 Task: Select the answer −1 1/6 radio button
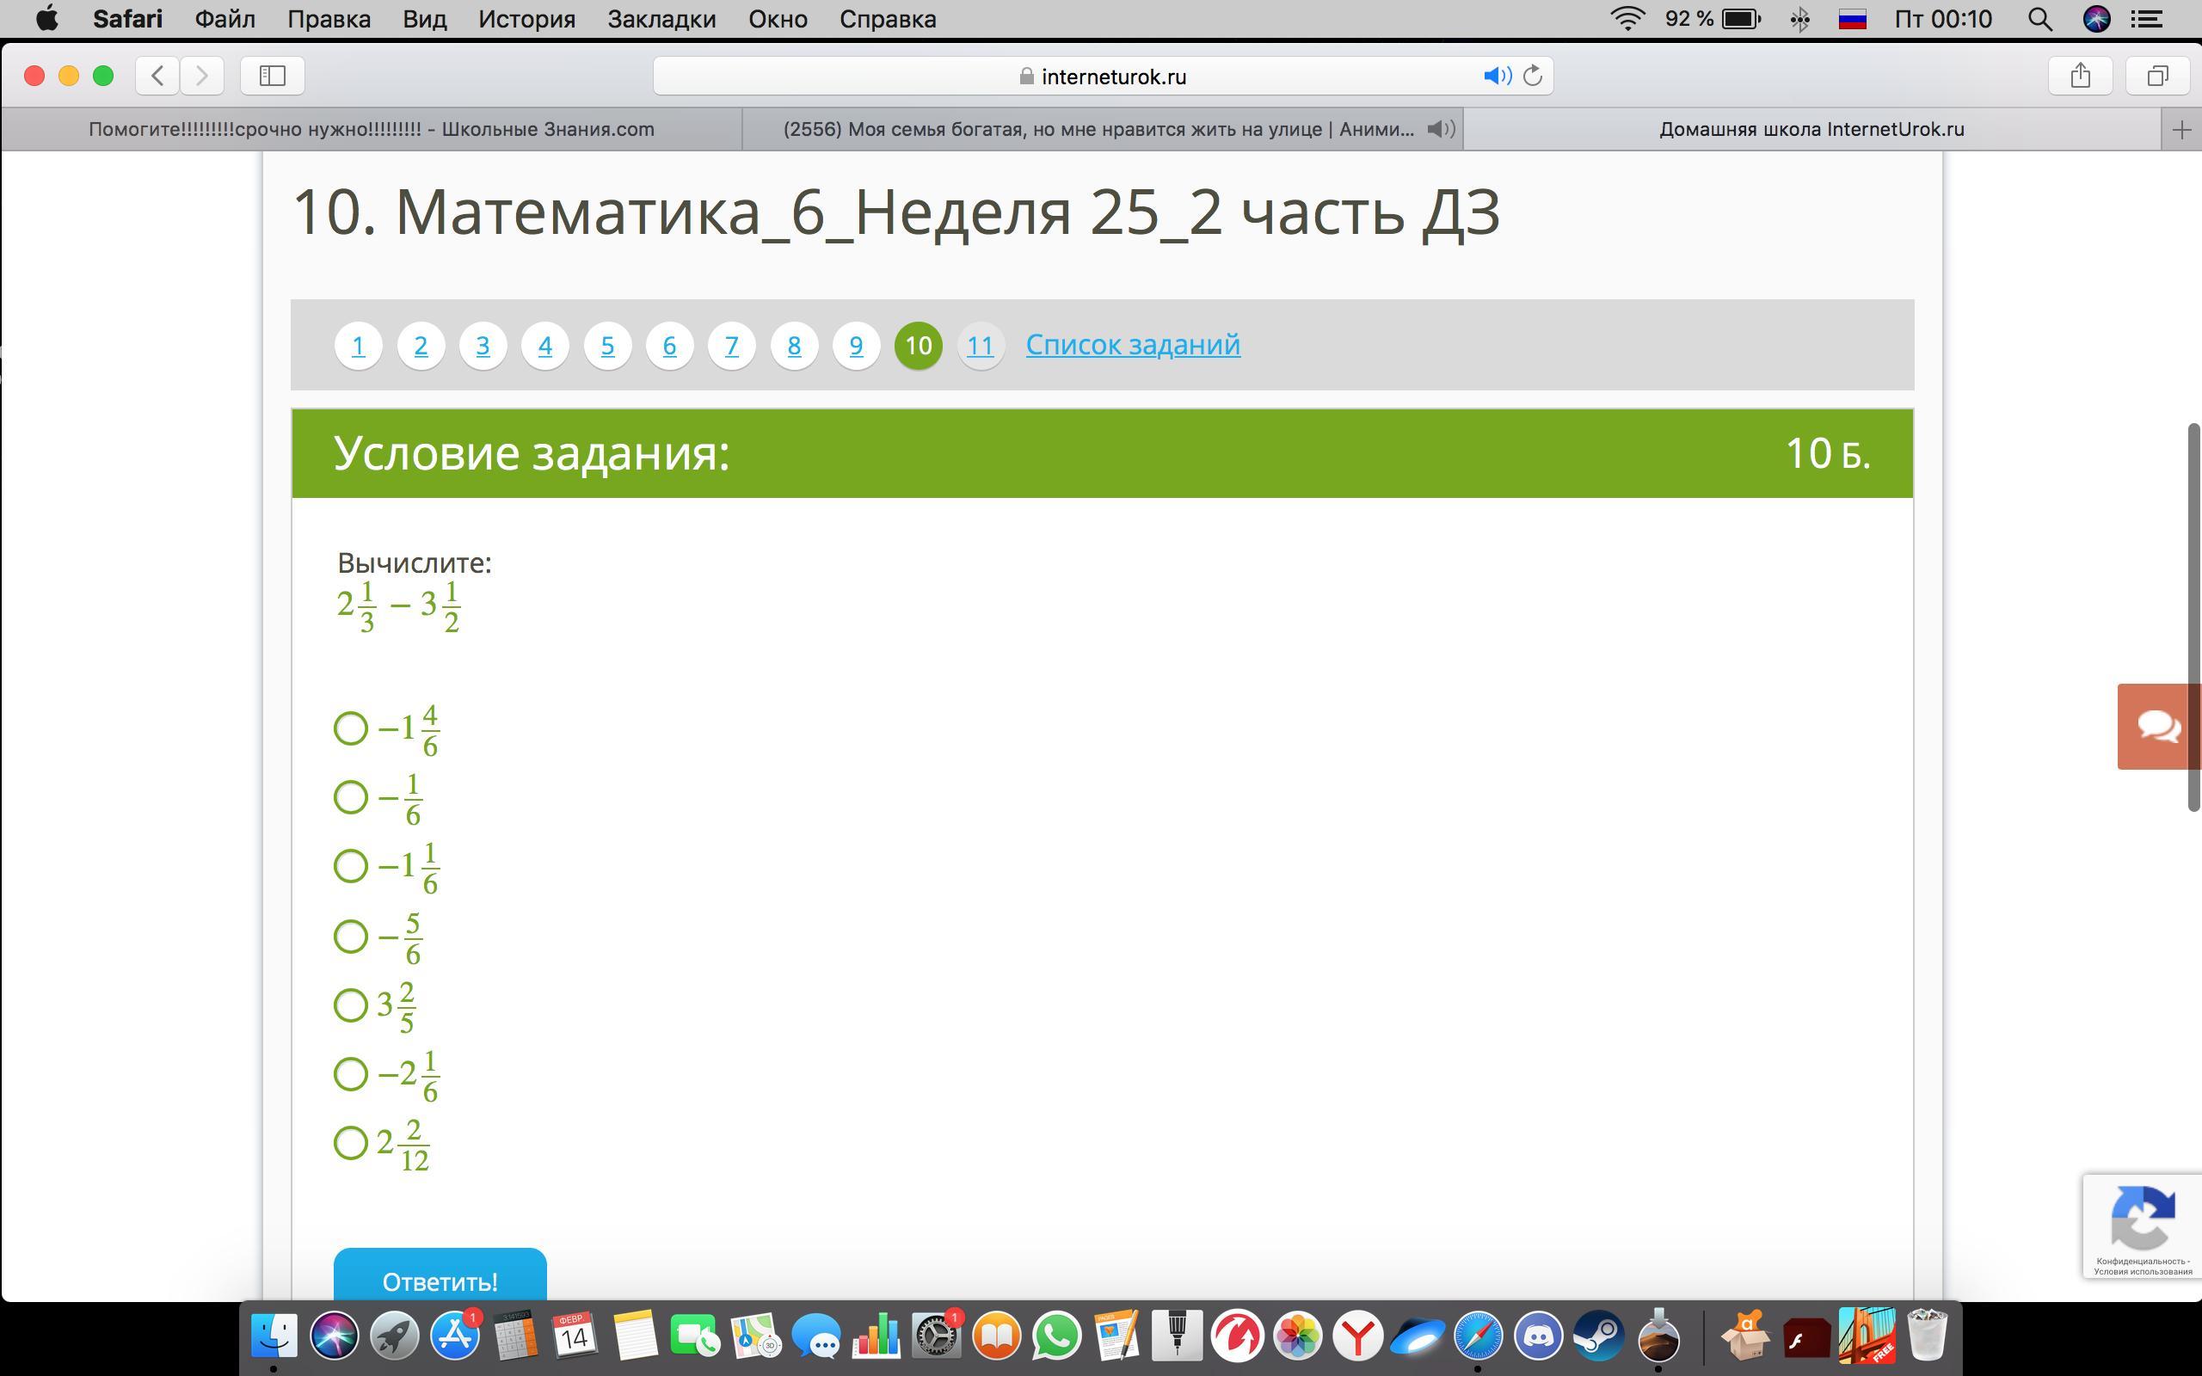[x=350, y=865]
